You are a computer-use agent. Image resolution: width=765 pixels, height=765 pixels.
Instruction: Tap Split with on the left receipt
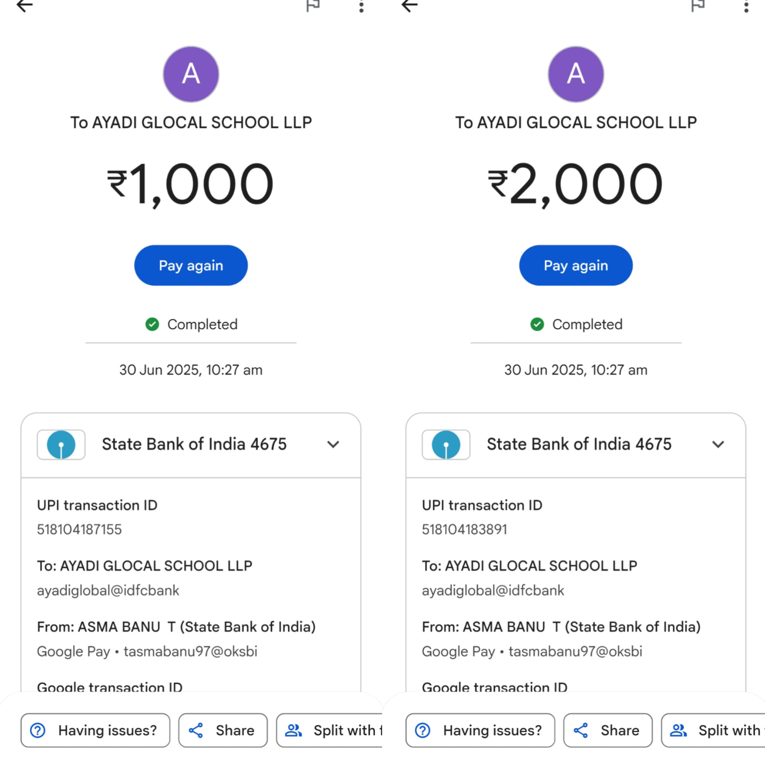tap(331, 730)
